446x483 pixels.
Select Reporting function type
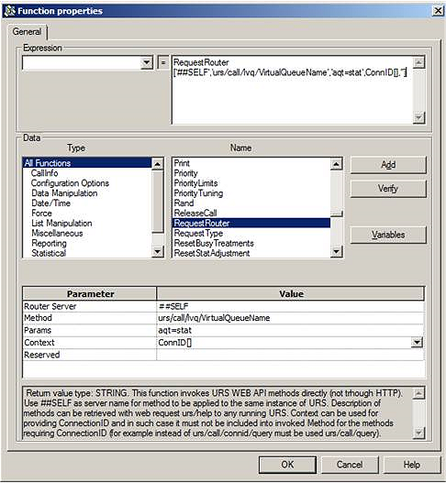click(x=49, y=244)
